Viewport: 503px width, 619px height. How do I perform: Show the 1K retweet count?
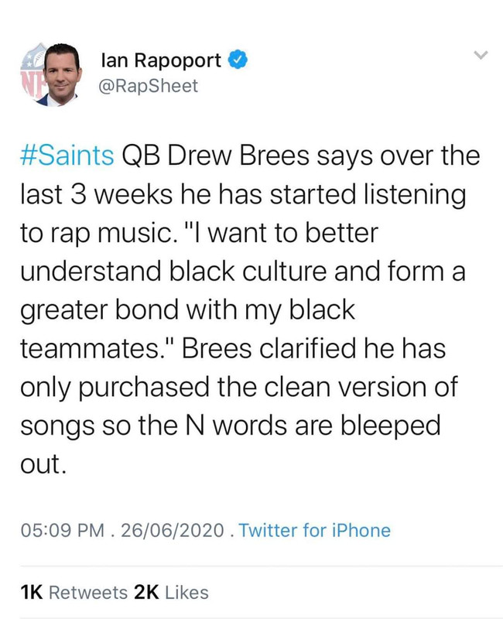pyautogui.click(x=31, y=592)
